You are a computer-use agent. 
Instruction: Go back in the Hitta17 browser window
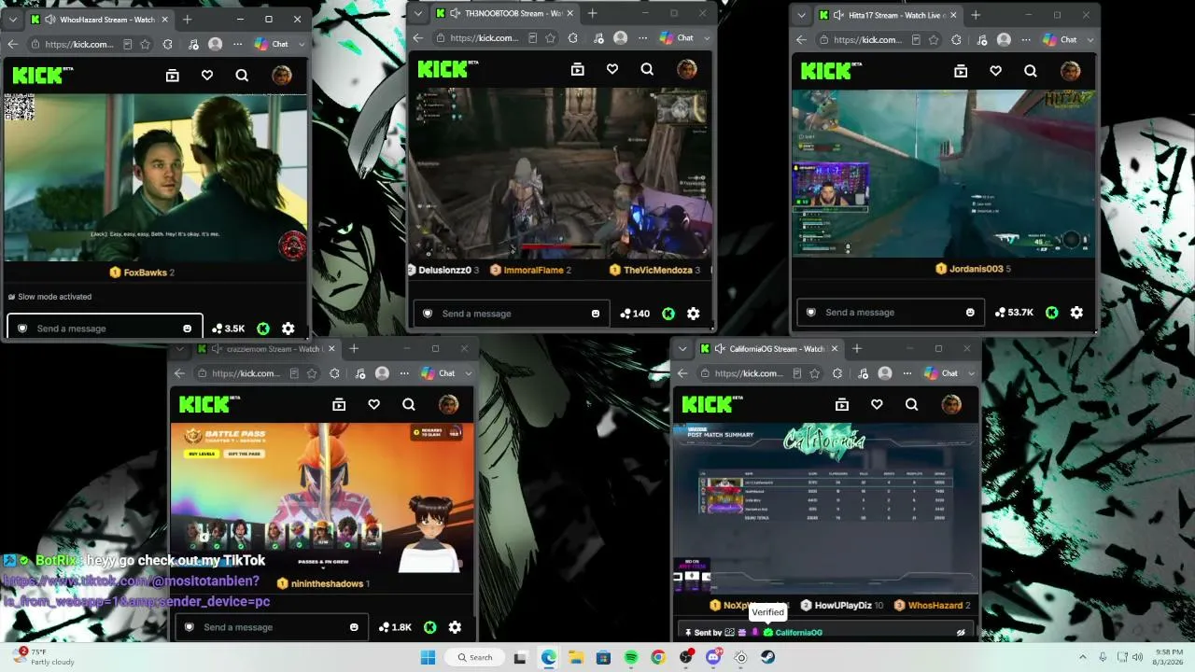pos(802,40)
